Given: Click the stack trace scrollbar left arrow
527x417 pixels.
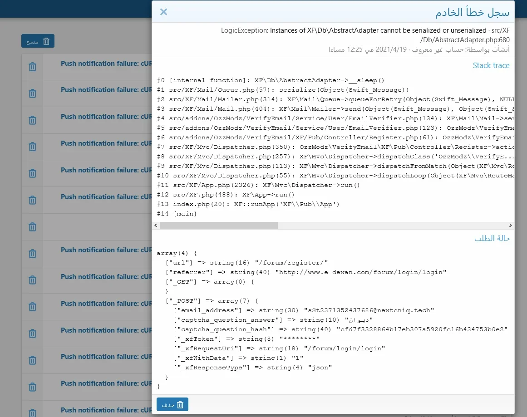Looking at the screenshot, I should [x=156, y=226].
